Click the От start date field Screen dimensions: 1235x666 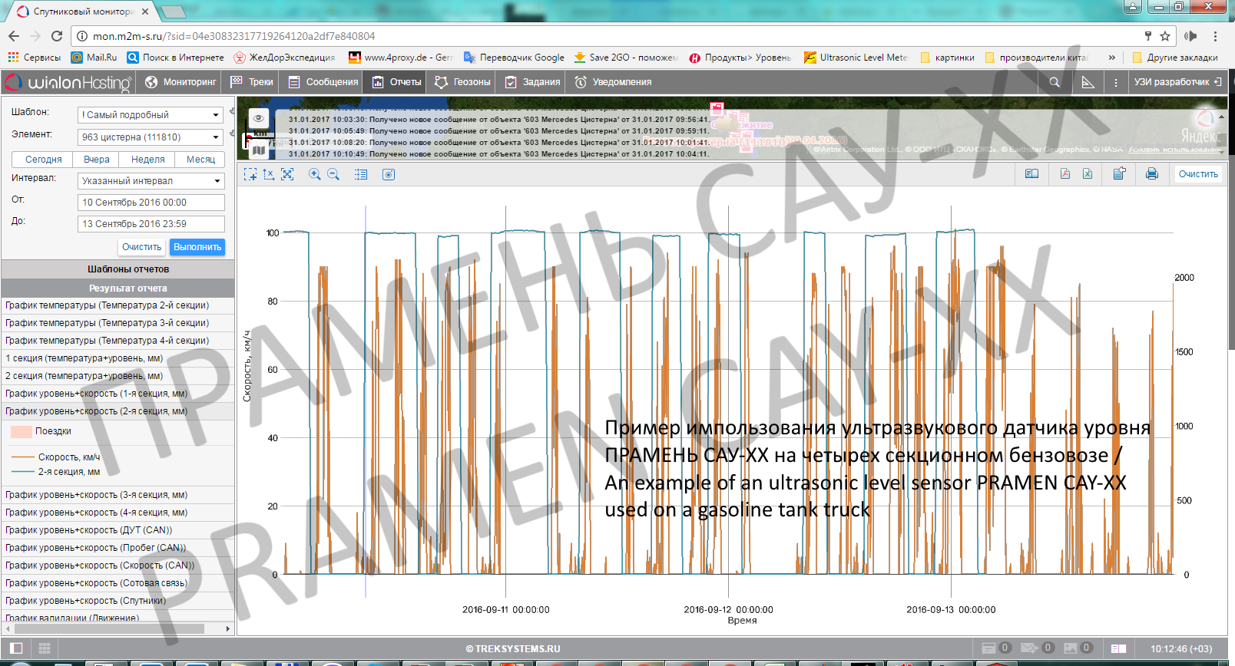click(151, 203)
